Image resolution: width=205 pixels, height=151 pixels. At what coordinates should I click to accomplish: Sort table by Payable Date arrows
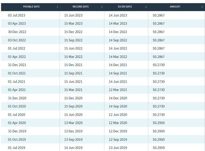tap(57, 7)
